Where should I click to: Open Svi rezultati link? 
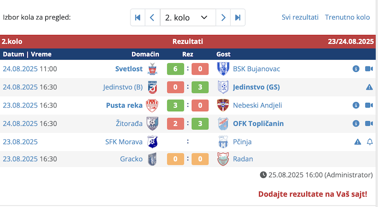tap(300, 17)
